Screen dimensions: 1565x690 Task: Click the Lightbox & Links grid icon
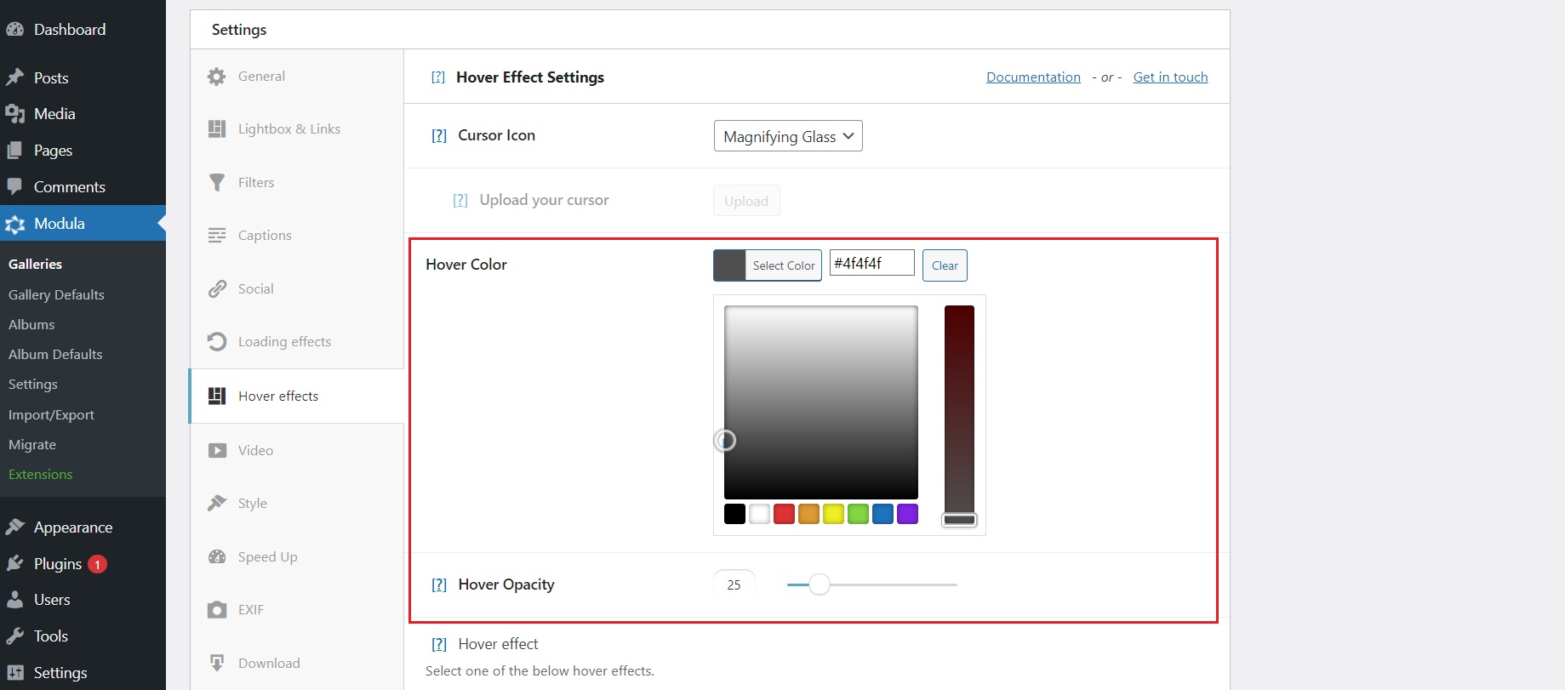click(217, 128)
